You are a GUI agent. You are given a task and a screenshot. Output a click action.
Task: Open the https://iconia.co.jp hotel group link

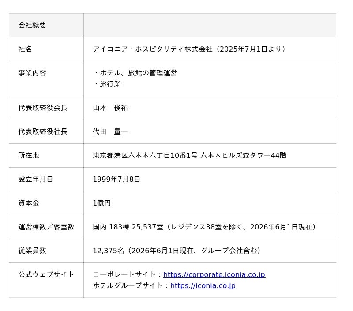203,285
